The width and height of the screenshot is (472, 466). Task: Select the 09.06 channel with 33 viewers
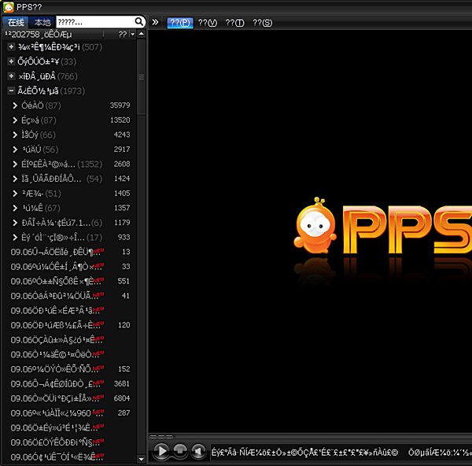point(70,266)
